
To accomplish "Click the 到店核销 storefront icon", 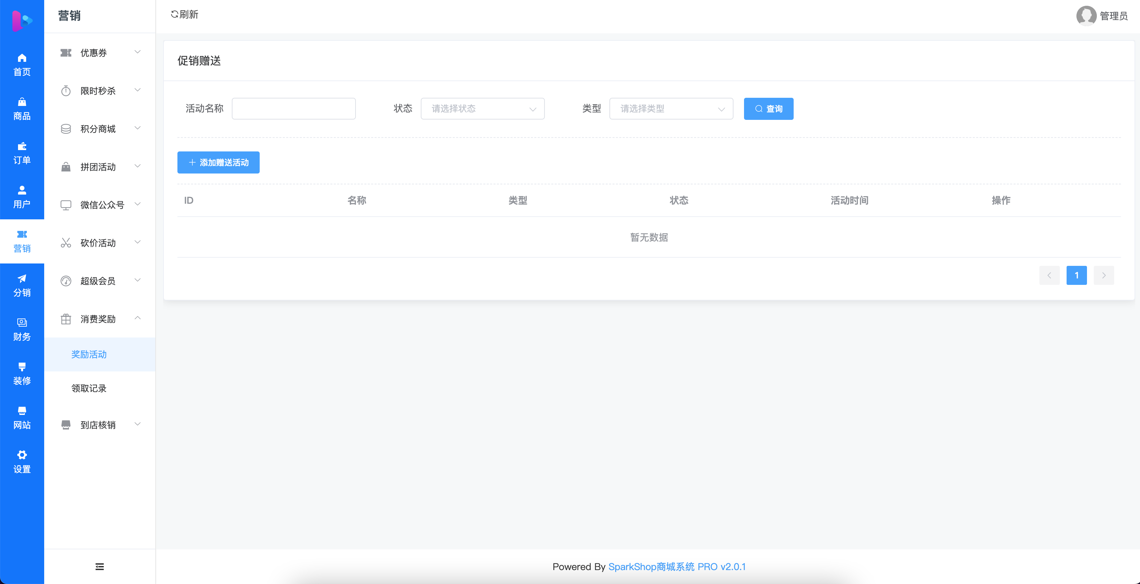I will pos(66,425).
